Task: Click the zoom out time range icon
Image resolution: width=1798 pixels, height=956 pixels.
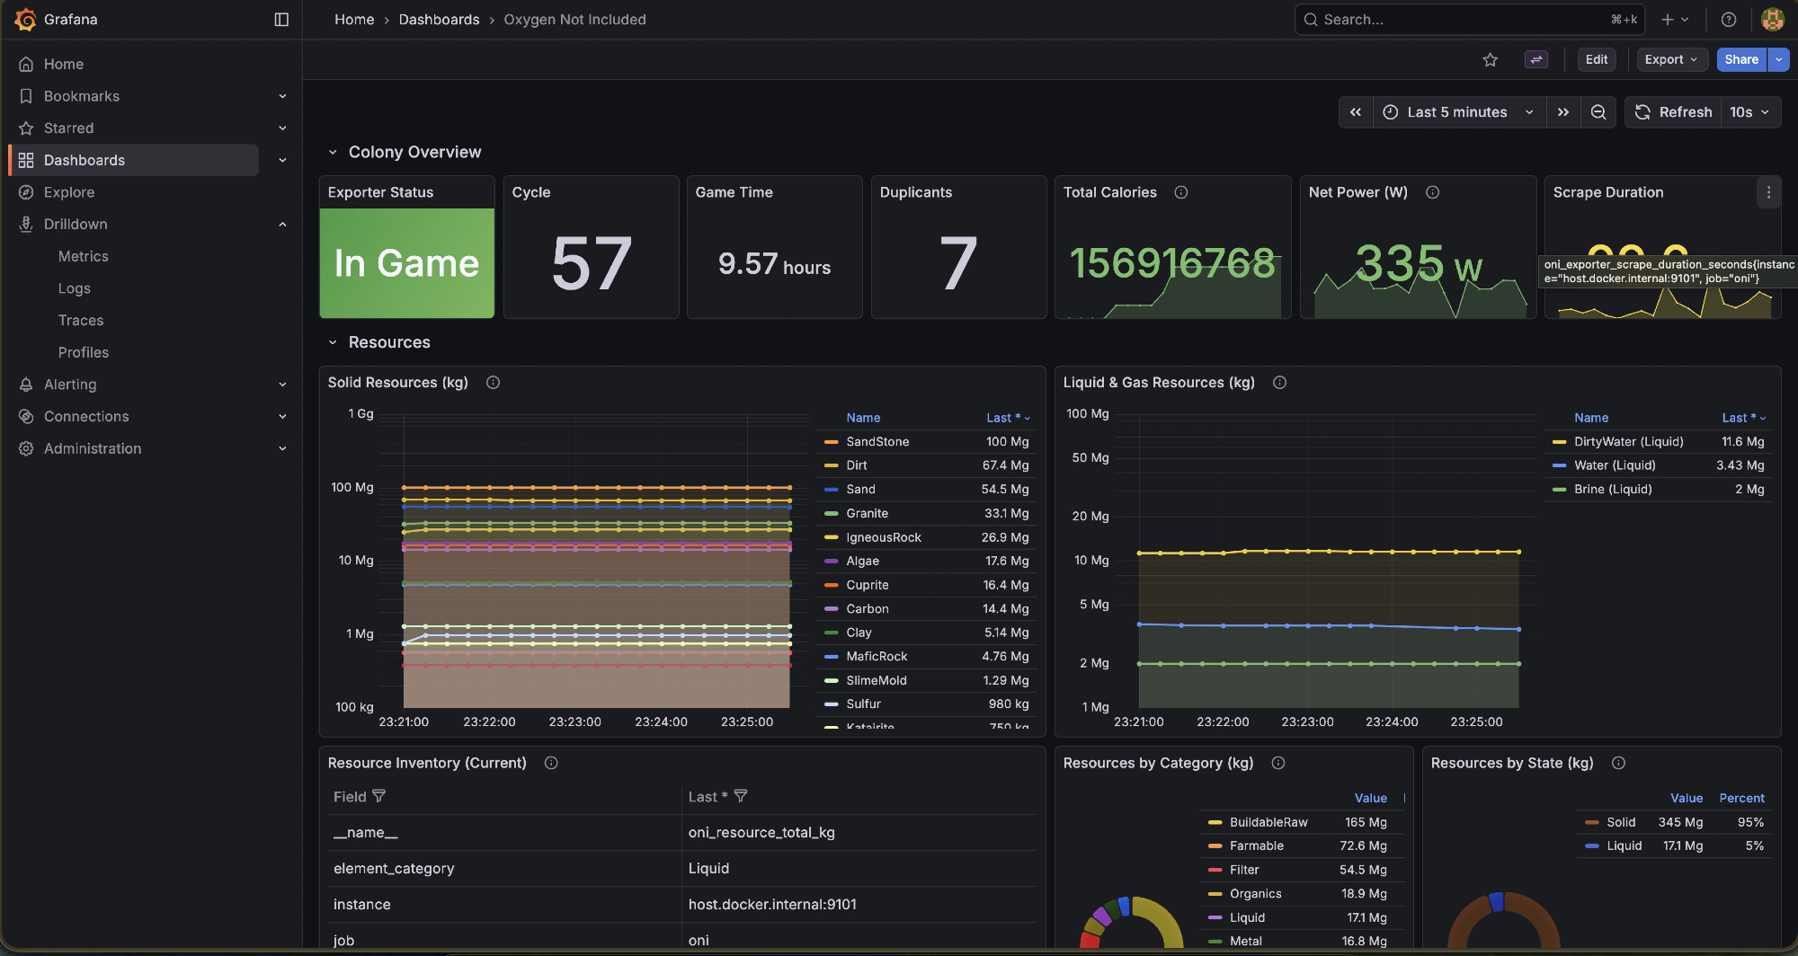Action: click(1598, 112)
